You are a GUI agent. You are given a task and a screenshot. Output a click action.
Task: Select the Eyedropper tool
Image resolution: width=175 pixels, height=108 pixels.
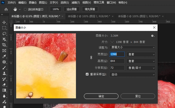click(x=4, y=56)
